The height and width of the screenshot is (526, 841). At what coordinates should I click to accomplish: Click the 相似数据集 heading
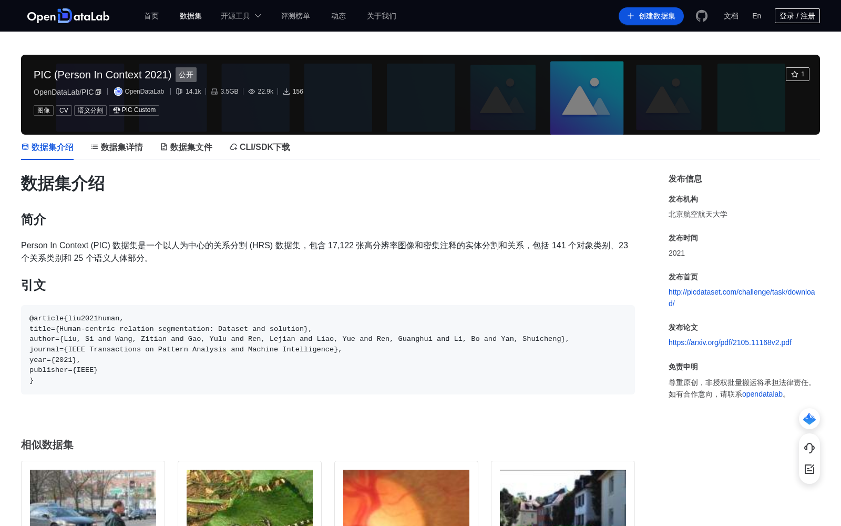[47, 445]
